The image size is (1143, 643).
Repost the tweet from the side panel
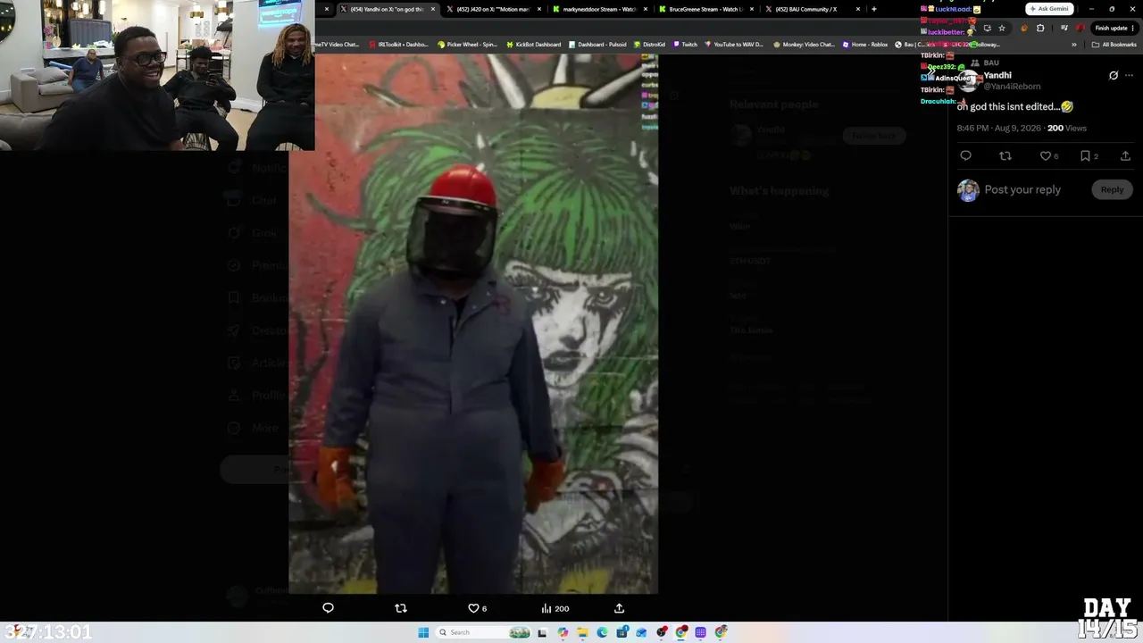coord(1005,155)
